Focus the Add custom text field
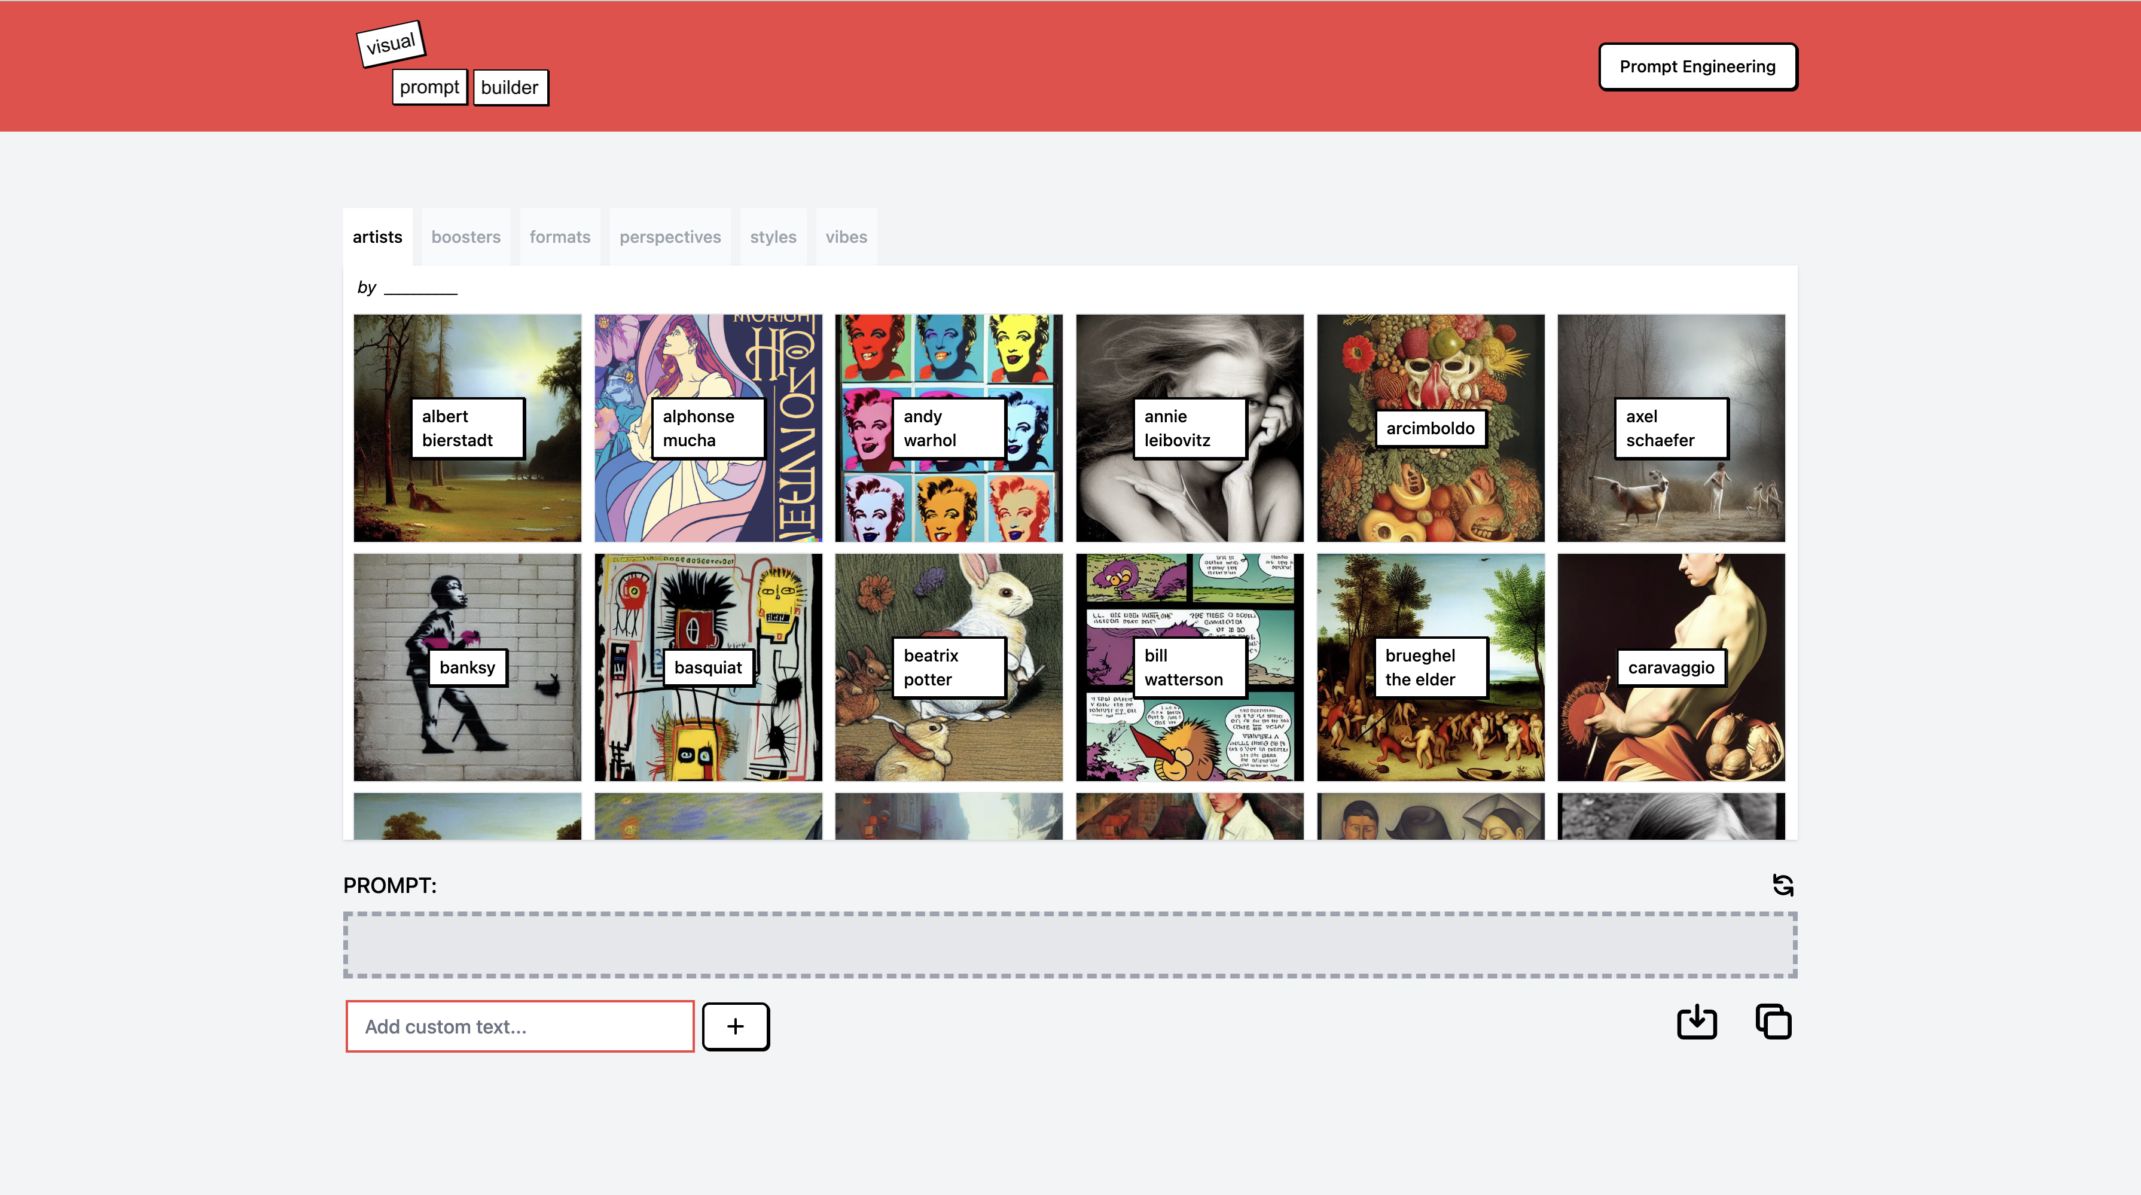 pyautogui.click(x=520, y=1026)
